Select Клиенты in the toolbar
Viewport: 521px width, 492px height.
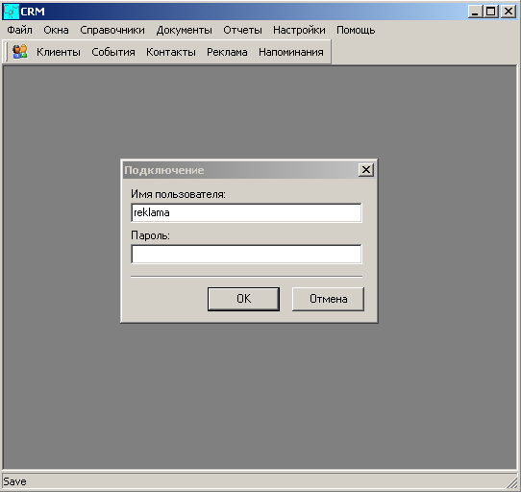coord(59,52)
